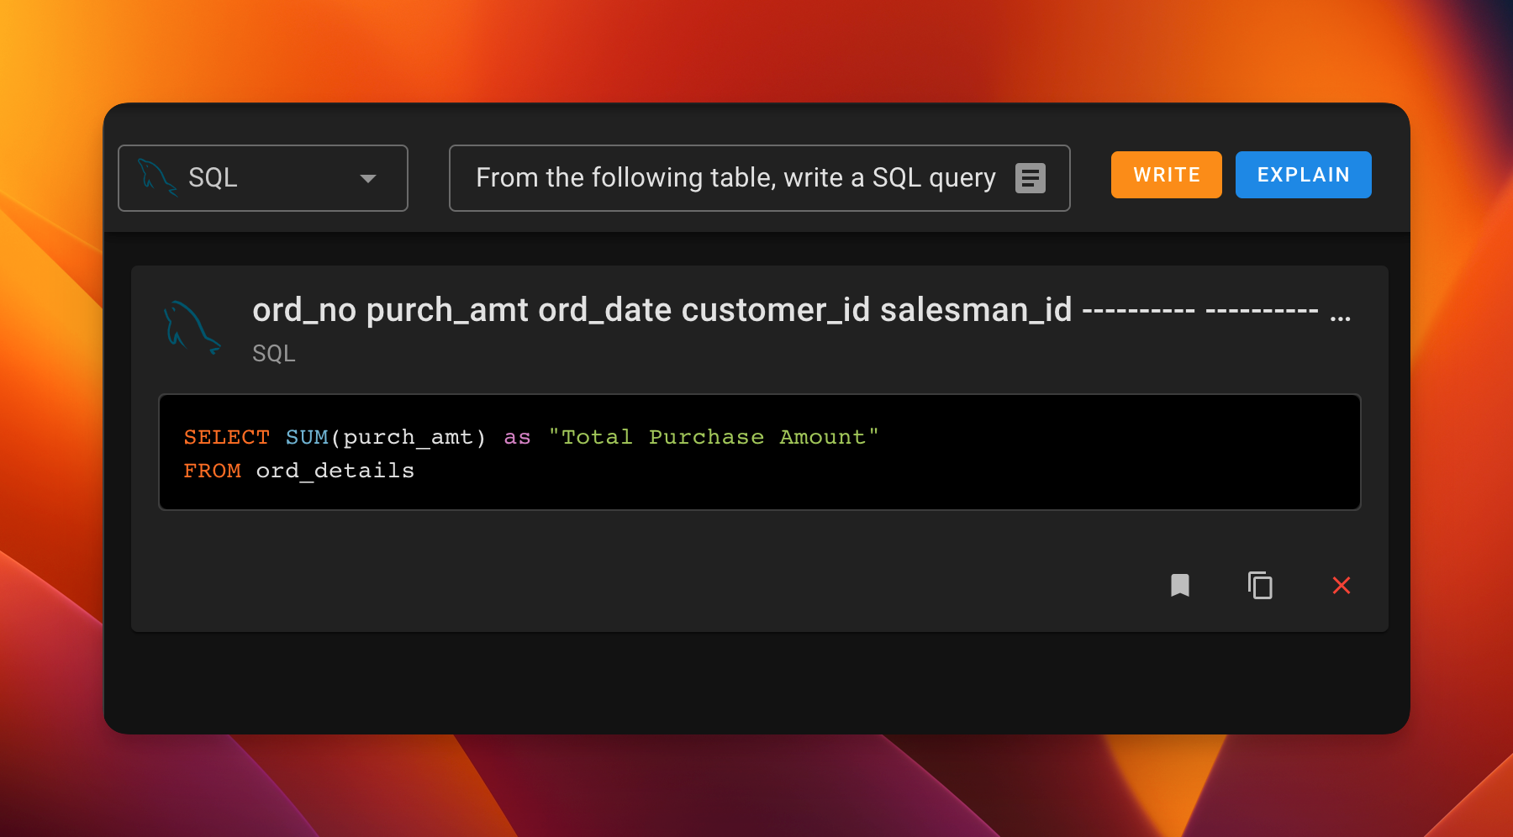Click the SELECT keyword in the code
This screenshot has height=837, width=1513.
pyautogui.click(x=227, y=437)
